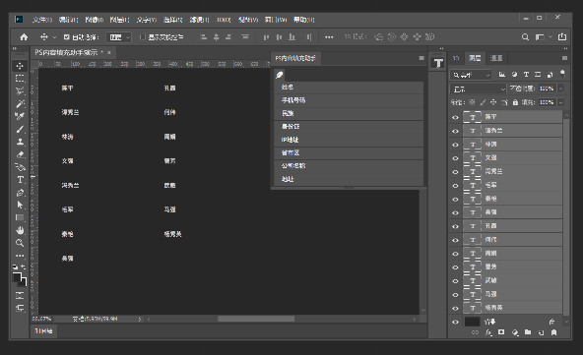
Task: Select the Rectangular Marquee tool
Action: [x=20, y=79]
